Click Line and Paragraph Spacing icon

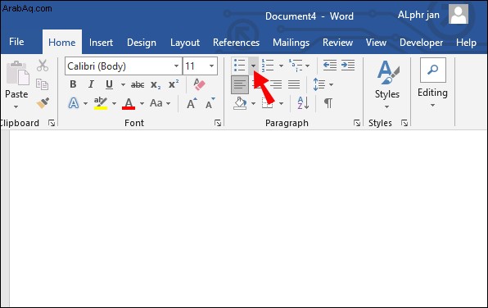pos(319,84)
